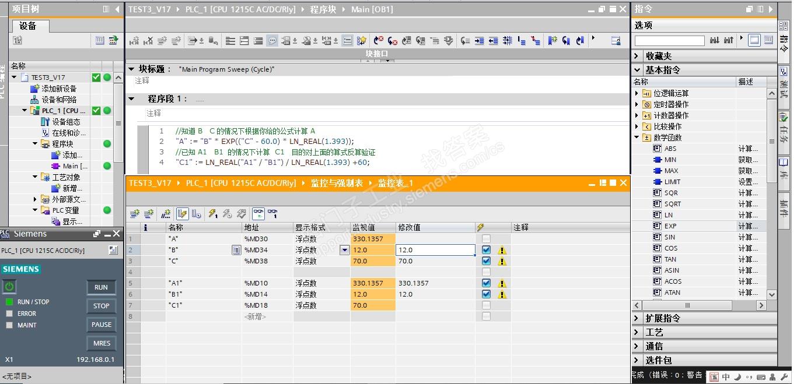797x384 pixels.
Task: Select Main block in project tree
Action: 69,166
